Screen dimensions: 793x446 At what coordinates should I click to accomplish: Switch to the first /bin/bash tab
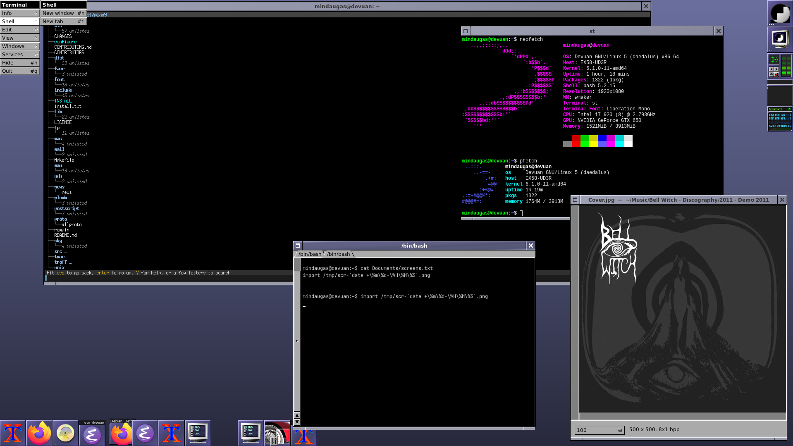click(309, 254)
